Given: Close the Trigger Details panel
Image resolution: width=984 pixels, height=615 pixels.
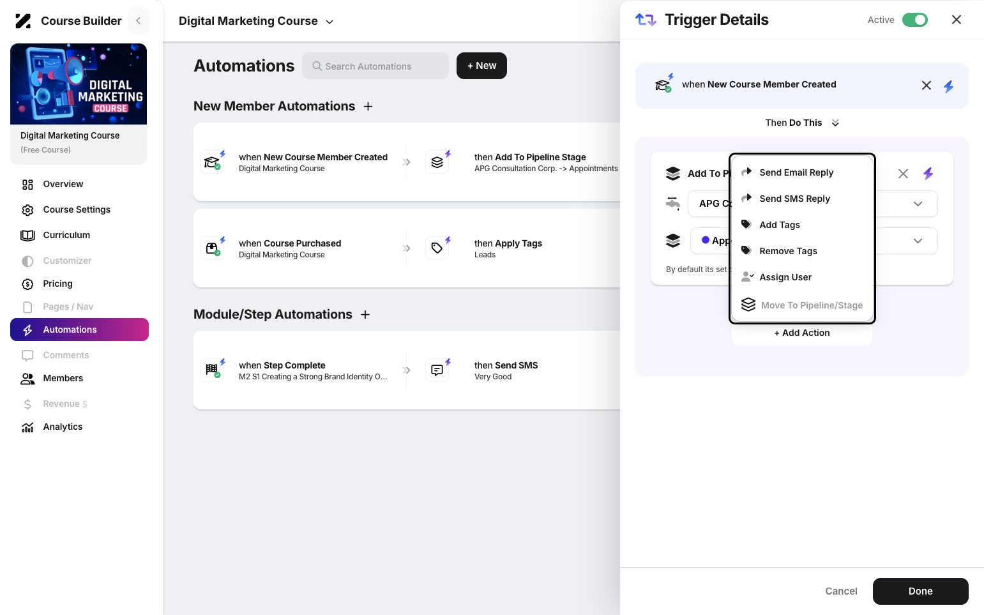Looking at the screenshot, I should click(957, 20).
